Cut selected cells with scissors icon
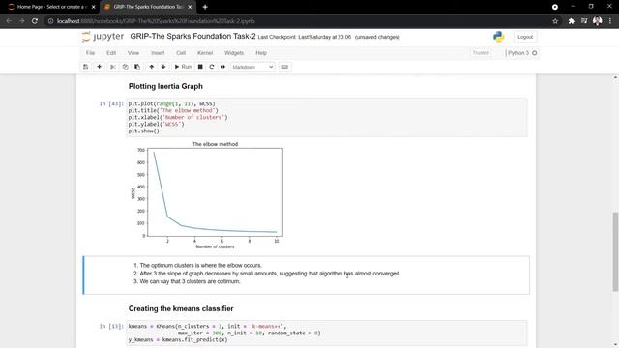 113,67
